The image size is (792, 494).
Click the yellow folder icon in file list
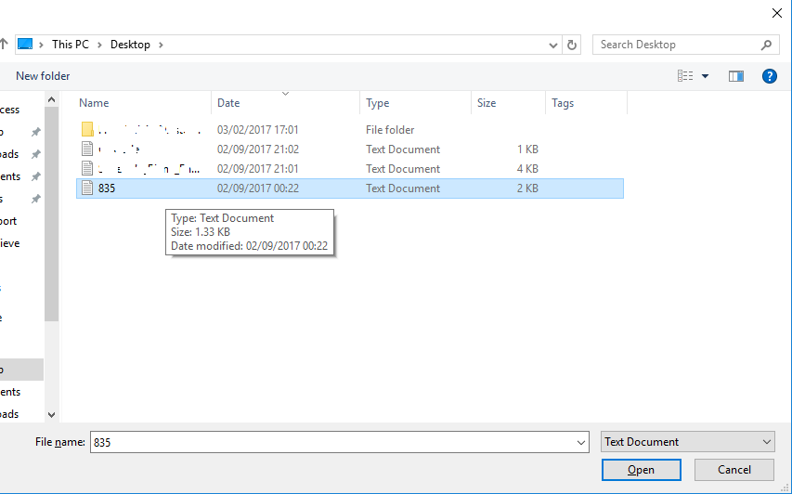(x=87, y=130)
